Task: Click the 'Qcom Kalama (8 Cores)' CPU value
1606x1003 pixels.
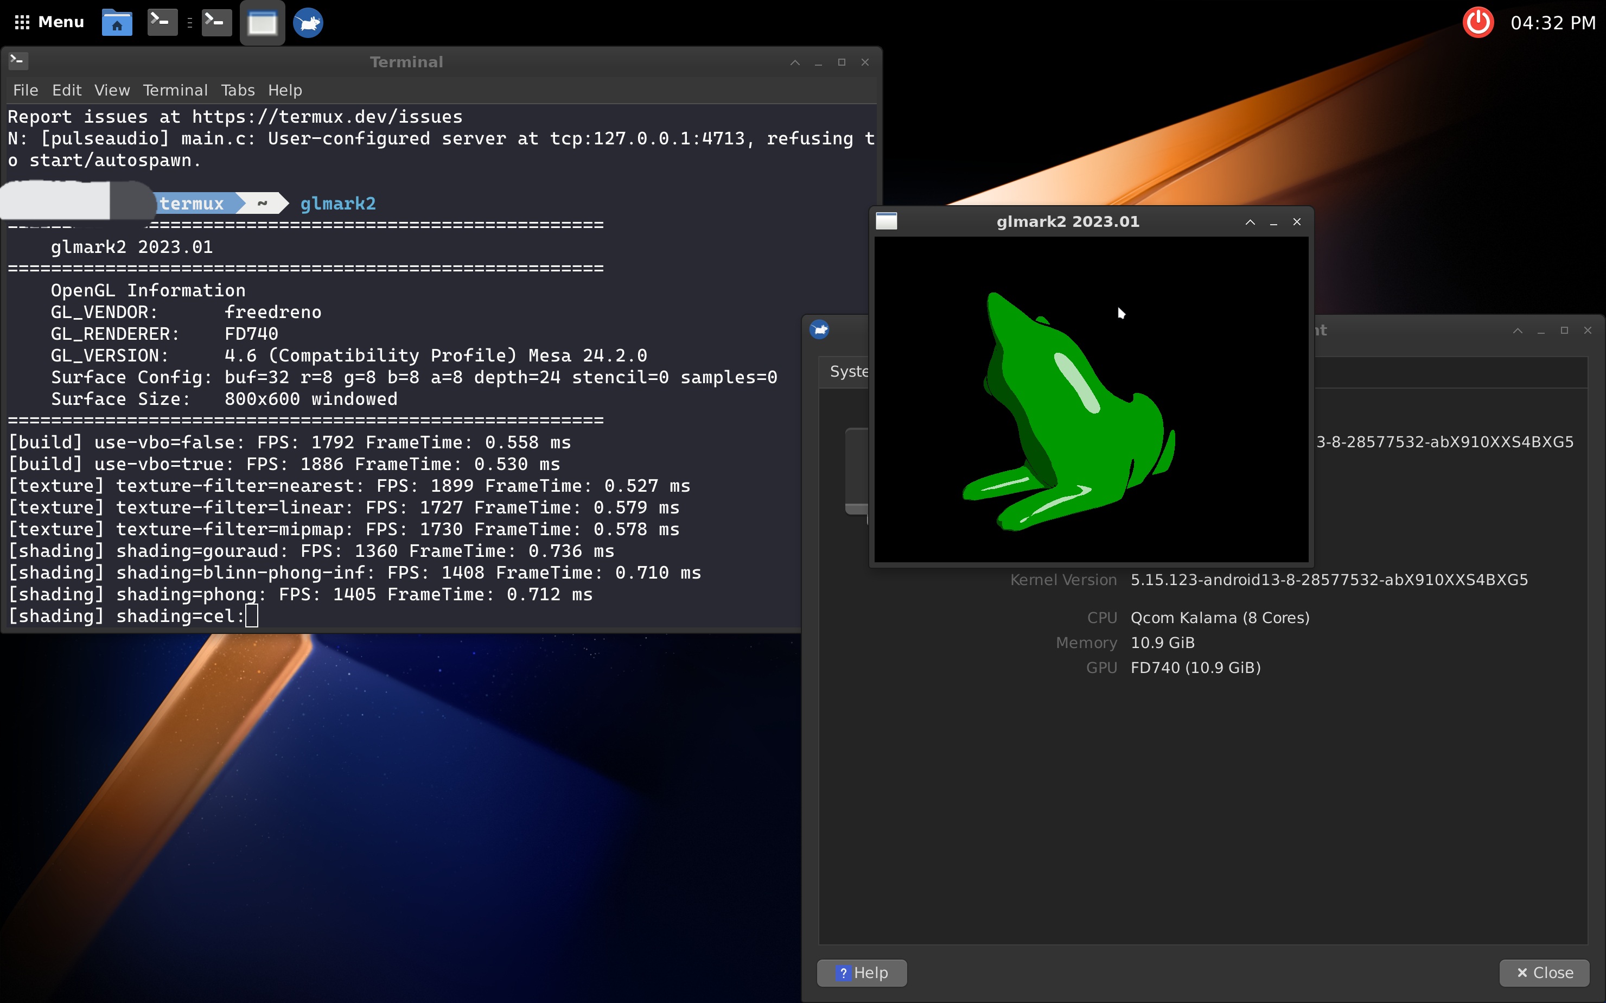Action: (1219, 618)
